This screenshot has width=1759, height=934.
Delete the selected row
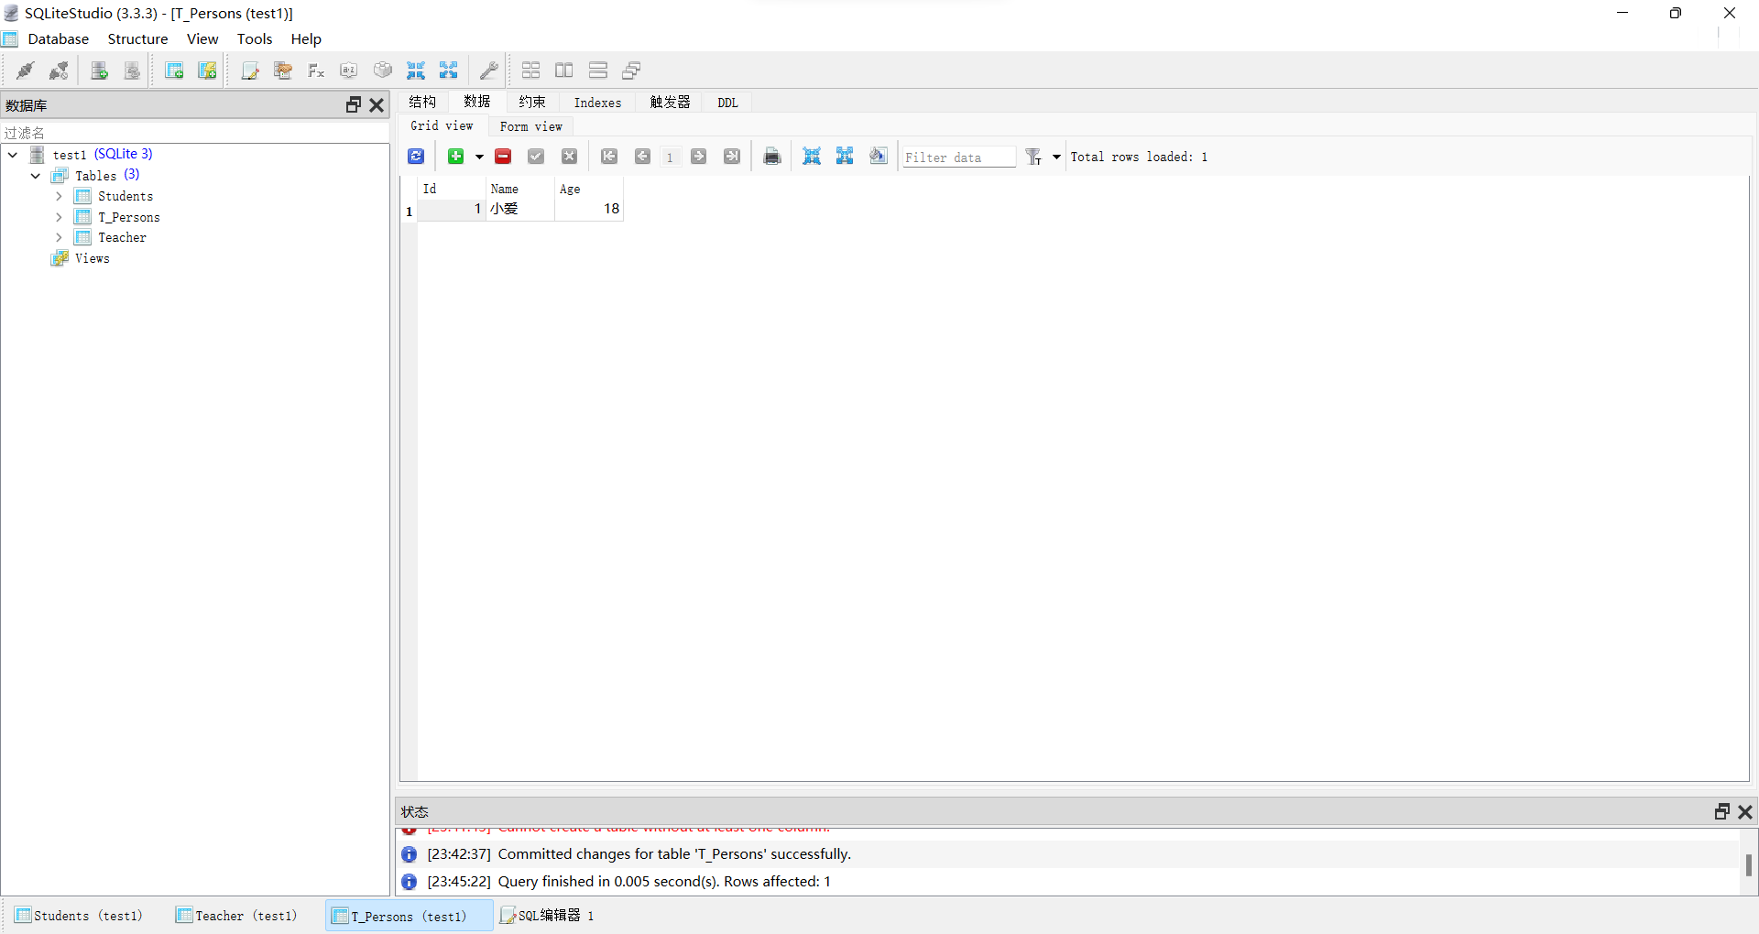point(502,157)
